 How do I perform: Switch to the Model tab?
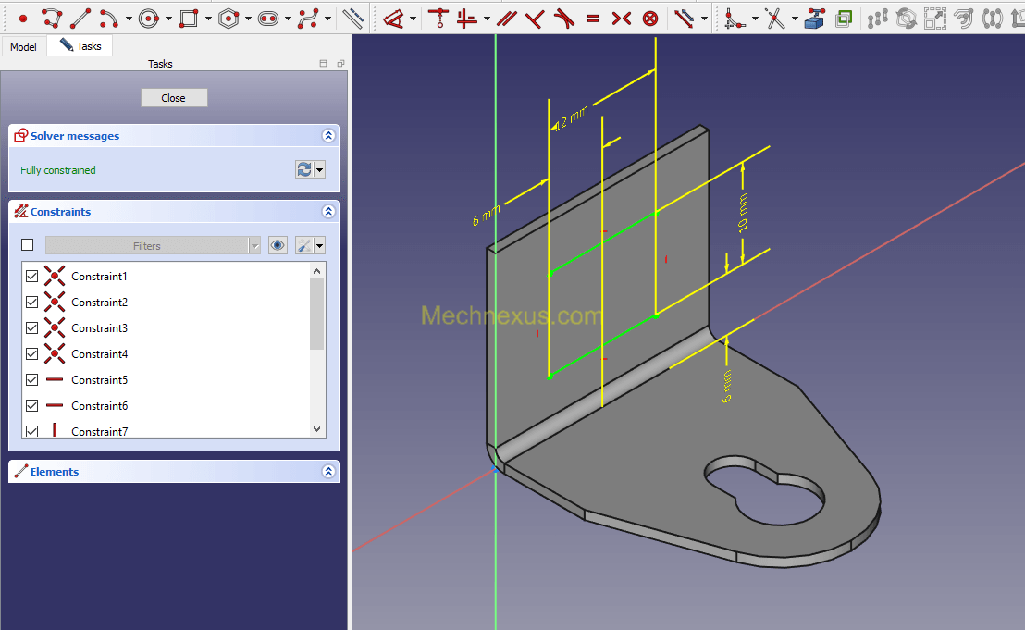(x=23, y=46)
